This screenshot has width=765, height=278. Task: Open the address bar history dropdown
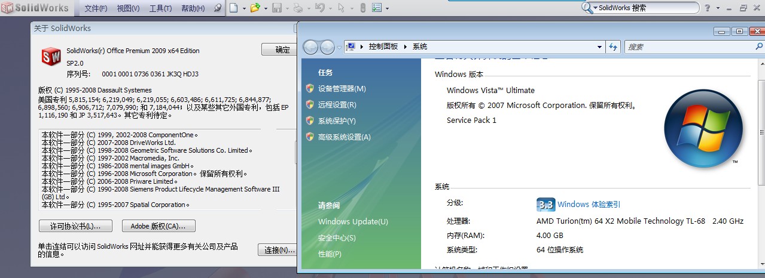point(599,47)
